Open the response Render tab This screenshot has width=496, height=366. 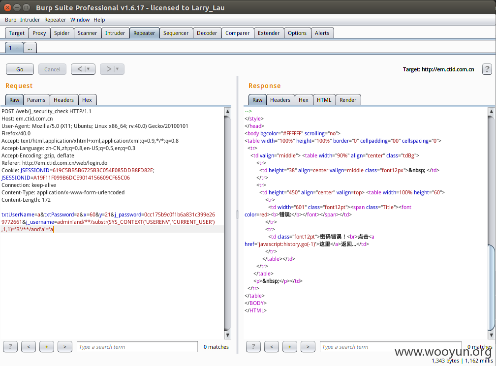click(x=348, y=100)
